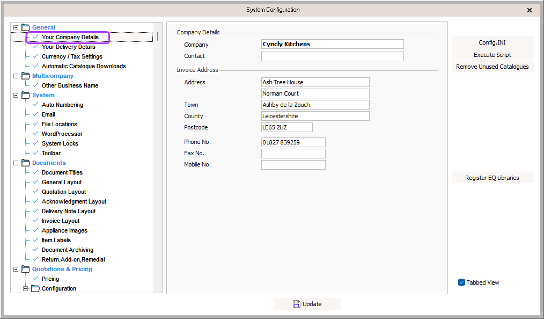Click the System folder icon

[26, 95]
